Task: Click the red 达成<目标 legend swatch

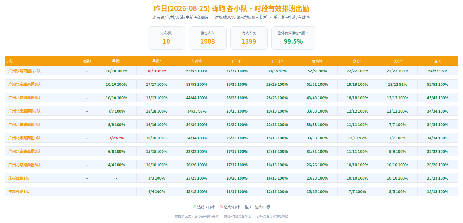Action: coord(221,207)
